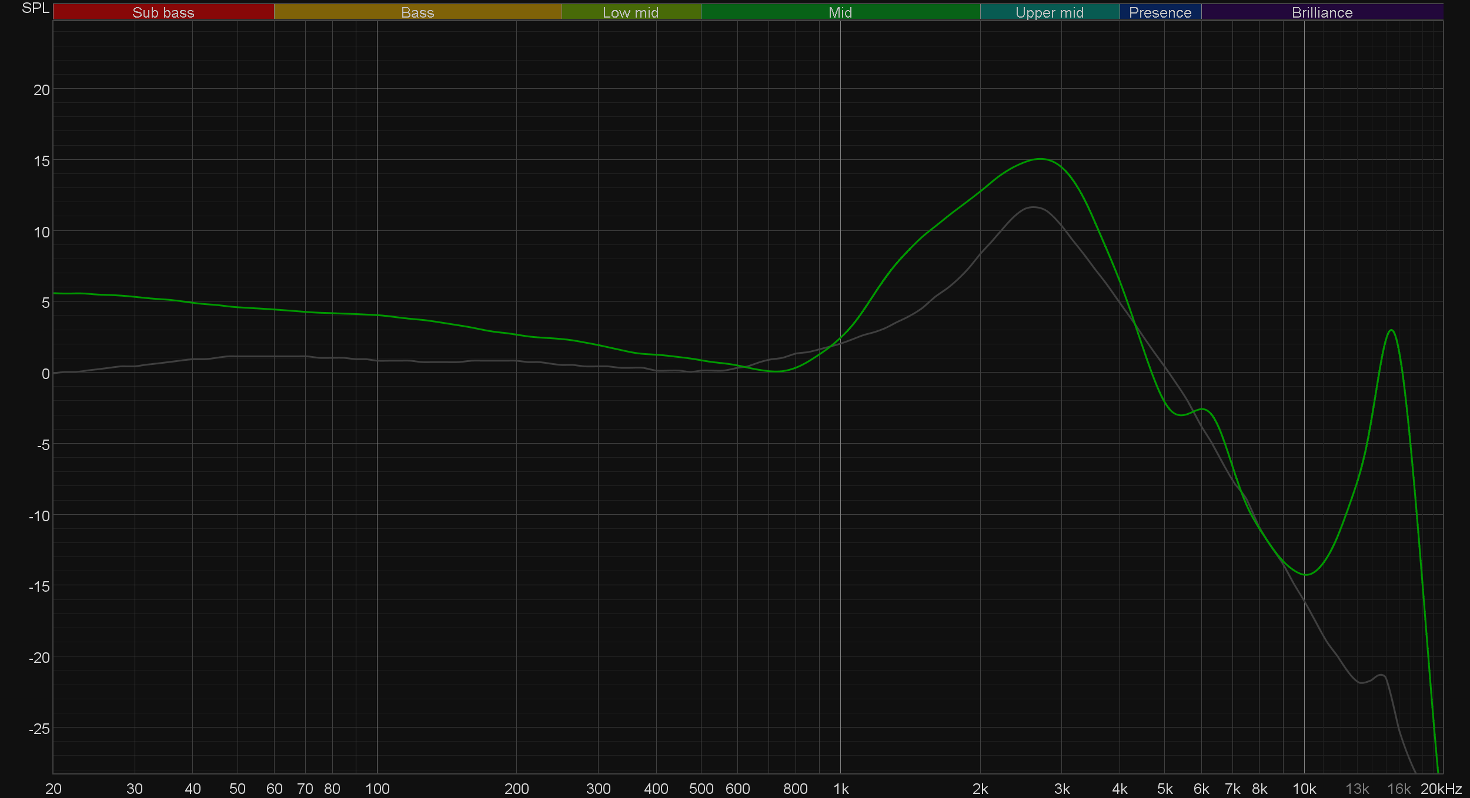Click the red Sub bass band header

pos(163,12)
